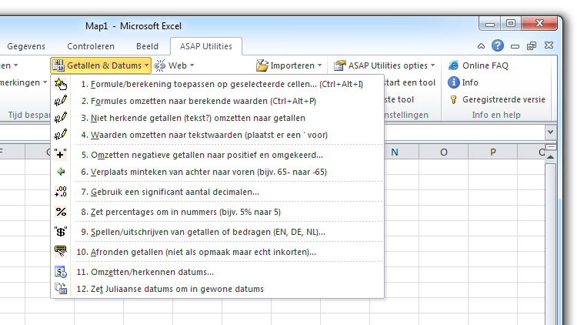Select the ASAP Utilities tab
Screen dimensions: 577x325
tap(206, 46)
